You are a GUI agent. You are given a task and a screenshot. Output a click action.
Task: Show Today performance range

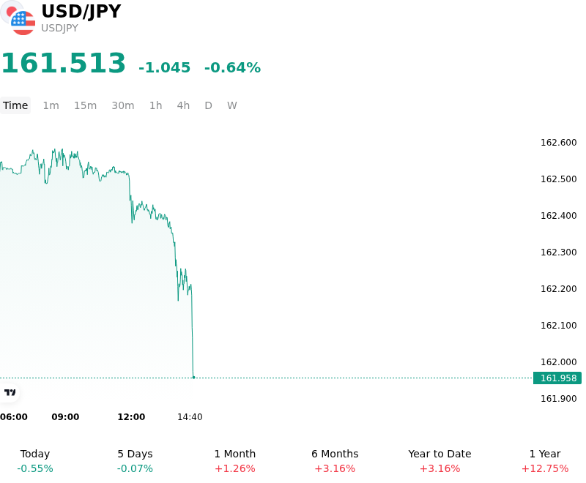click(35, 461)
